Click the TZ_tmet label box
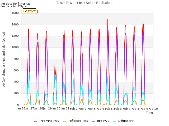This screenshot has height=126, width=169. tap(29, 11)
